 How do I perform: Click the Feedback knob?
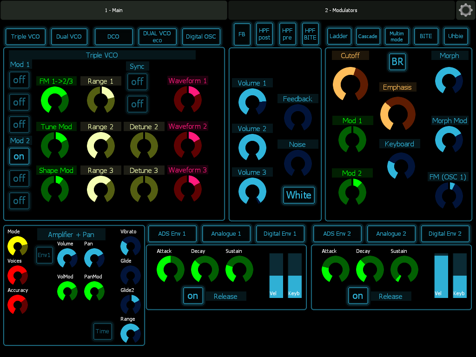[298, 118]
